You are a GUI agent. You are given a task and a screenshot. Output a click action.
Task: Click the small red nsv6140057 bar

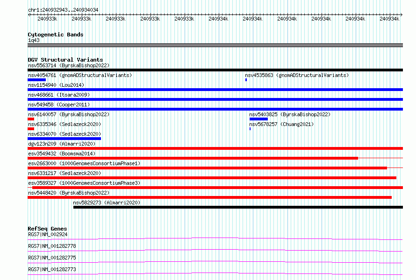tap(31, 119)
